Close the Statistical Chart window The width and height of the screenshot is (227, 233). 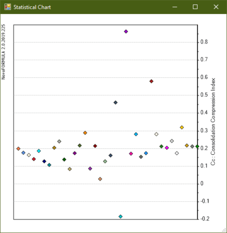tap(216, 7)
